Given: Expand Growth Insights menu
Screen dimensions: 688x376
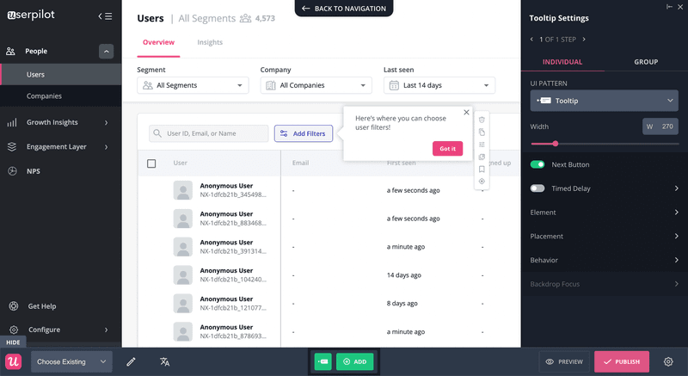Looking at the screenshot, I should (x=106, y=122).
